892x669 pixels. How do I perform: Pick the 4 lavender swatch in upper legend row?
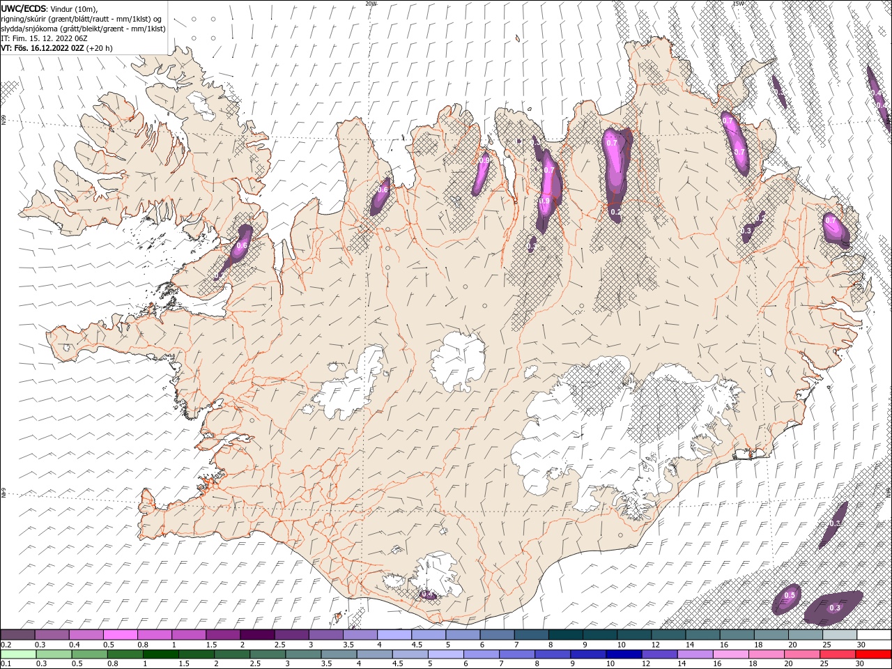(394, 635)
